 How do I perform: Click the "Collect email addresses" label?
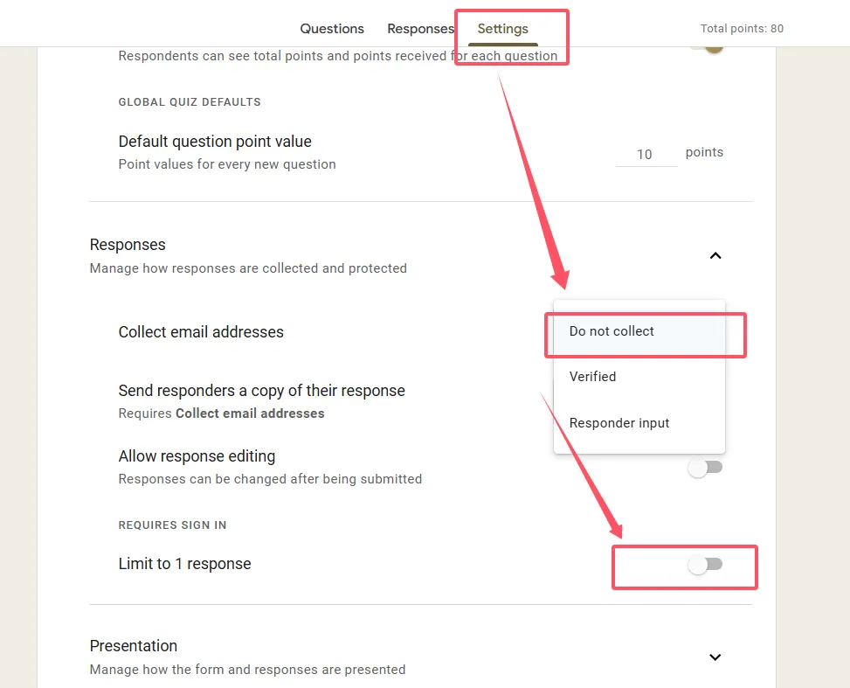[201, 332]
